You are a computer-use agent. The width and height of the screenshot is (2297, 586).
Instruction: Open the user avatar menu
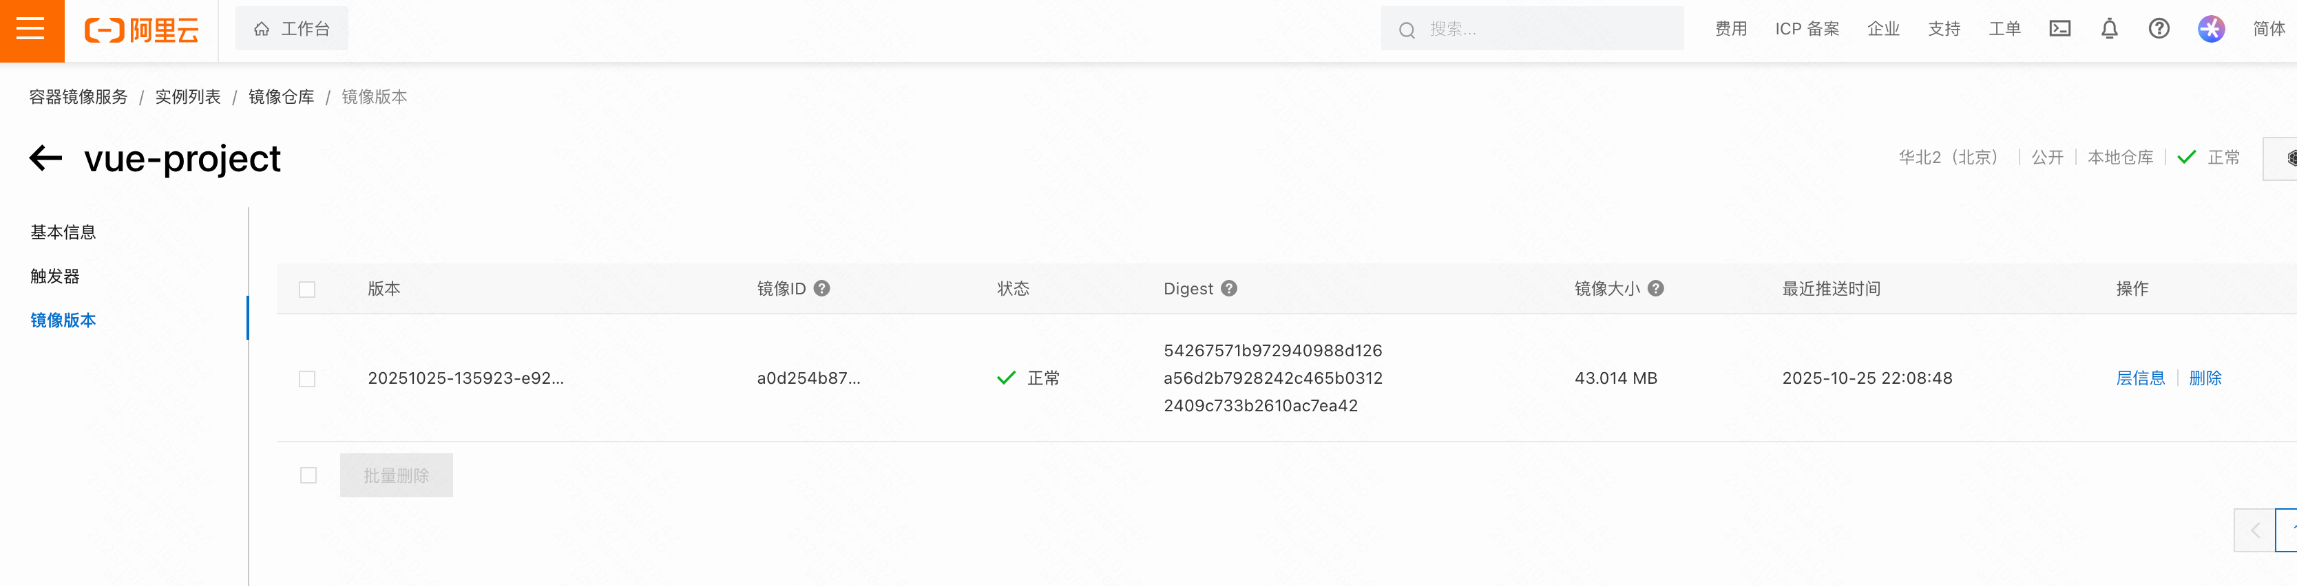click(2210, 30)
